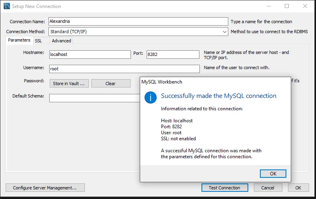Click the 'Setup New Connection' window title
Viewport: 316px width, 199px height.
tap(36, 6)
